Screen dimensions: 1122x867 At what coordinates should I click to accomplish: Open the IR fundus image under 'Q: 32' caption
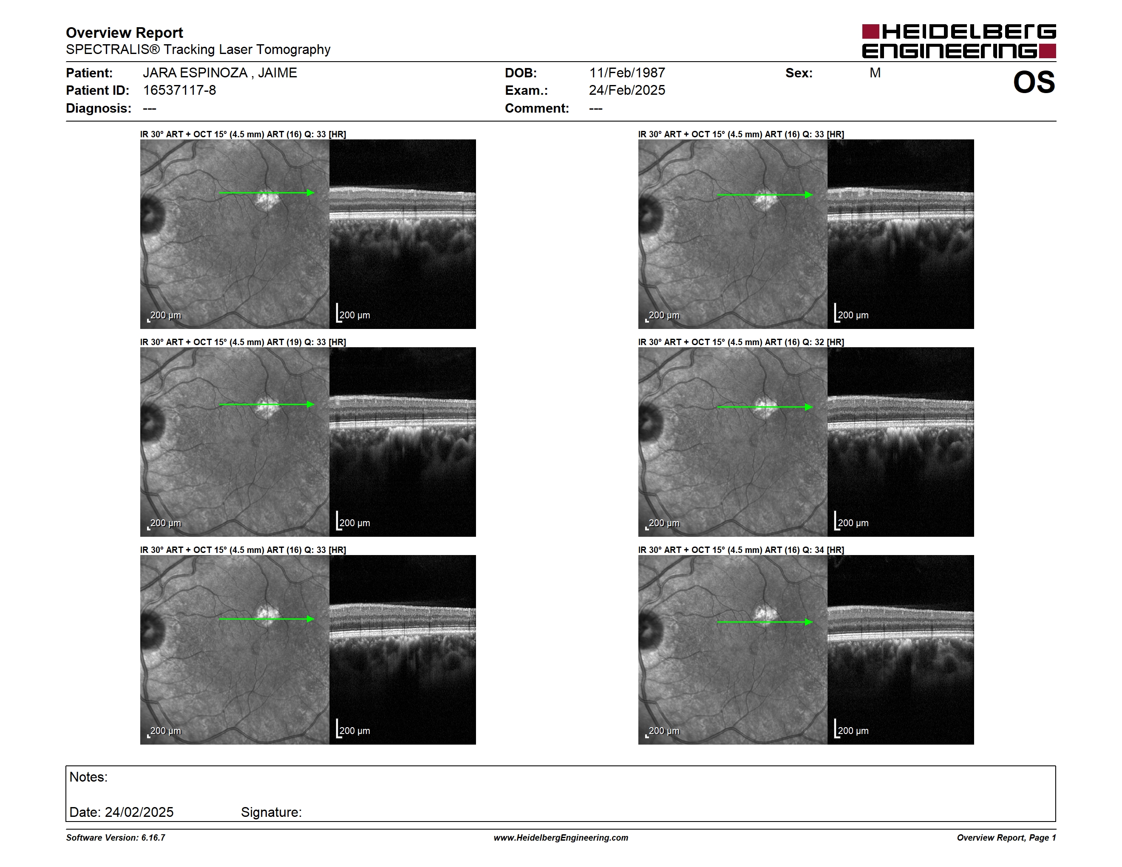coord(733,442)
